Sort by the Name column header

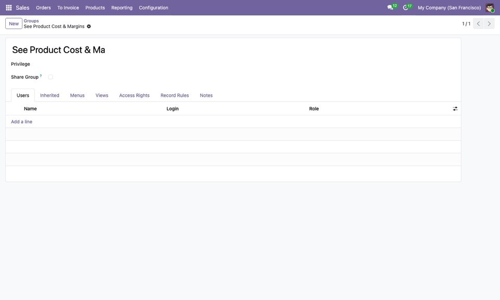pos(30,109)
